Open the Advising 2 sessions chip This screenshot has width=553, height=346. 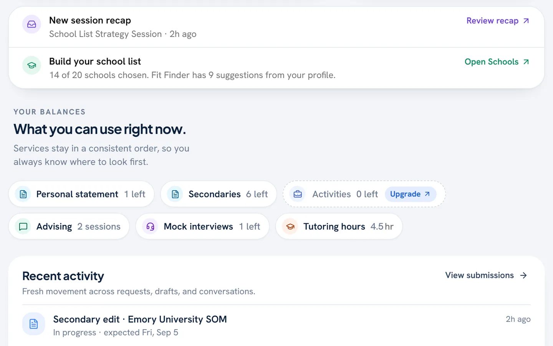point(69,226)
